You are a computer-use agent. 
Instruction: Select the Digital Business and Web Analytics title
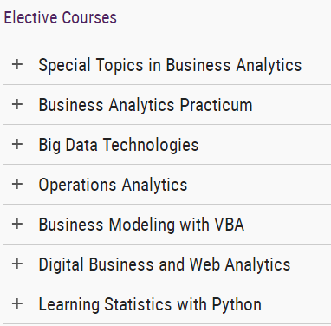click(x=165, y=264)
